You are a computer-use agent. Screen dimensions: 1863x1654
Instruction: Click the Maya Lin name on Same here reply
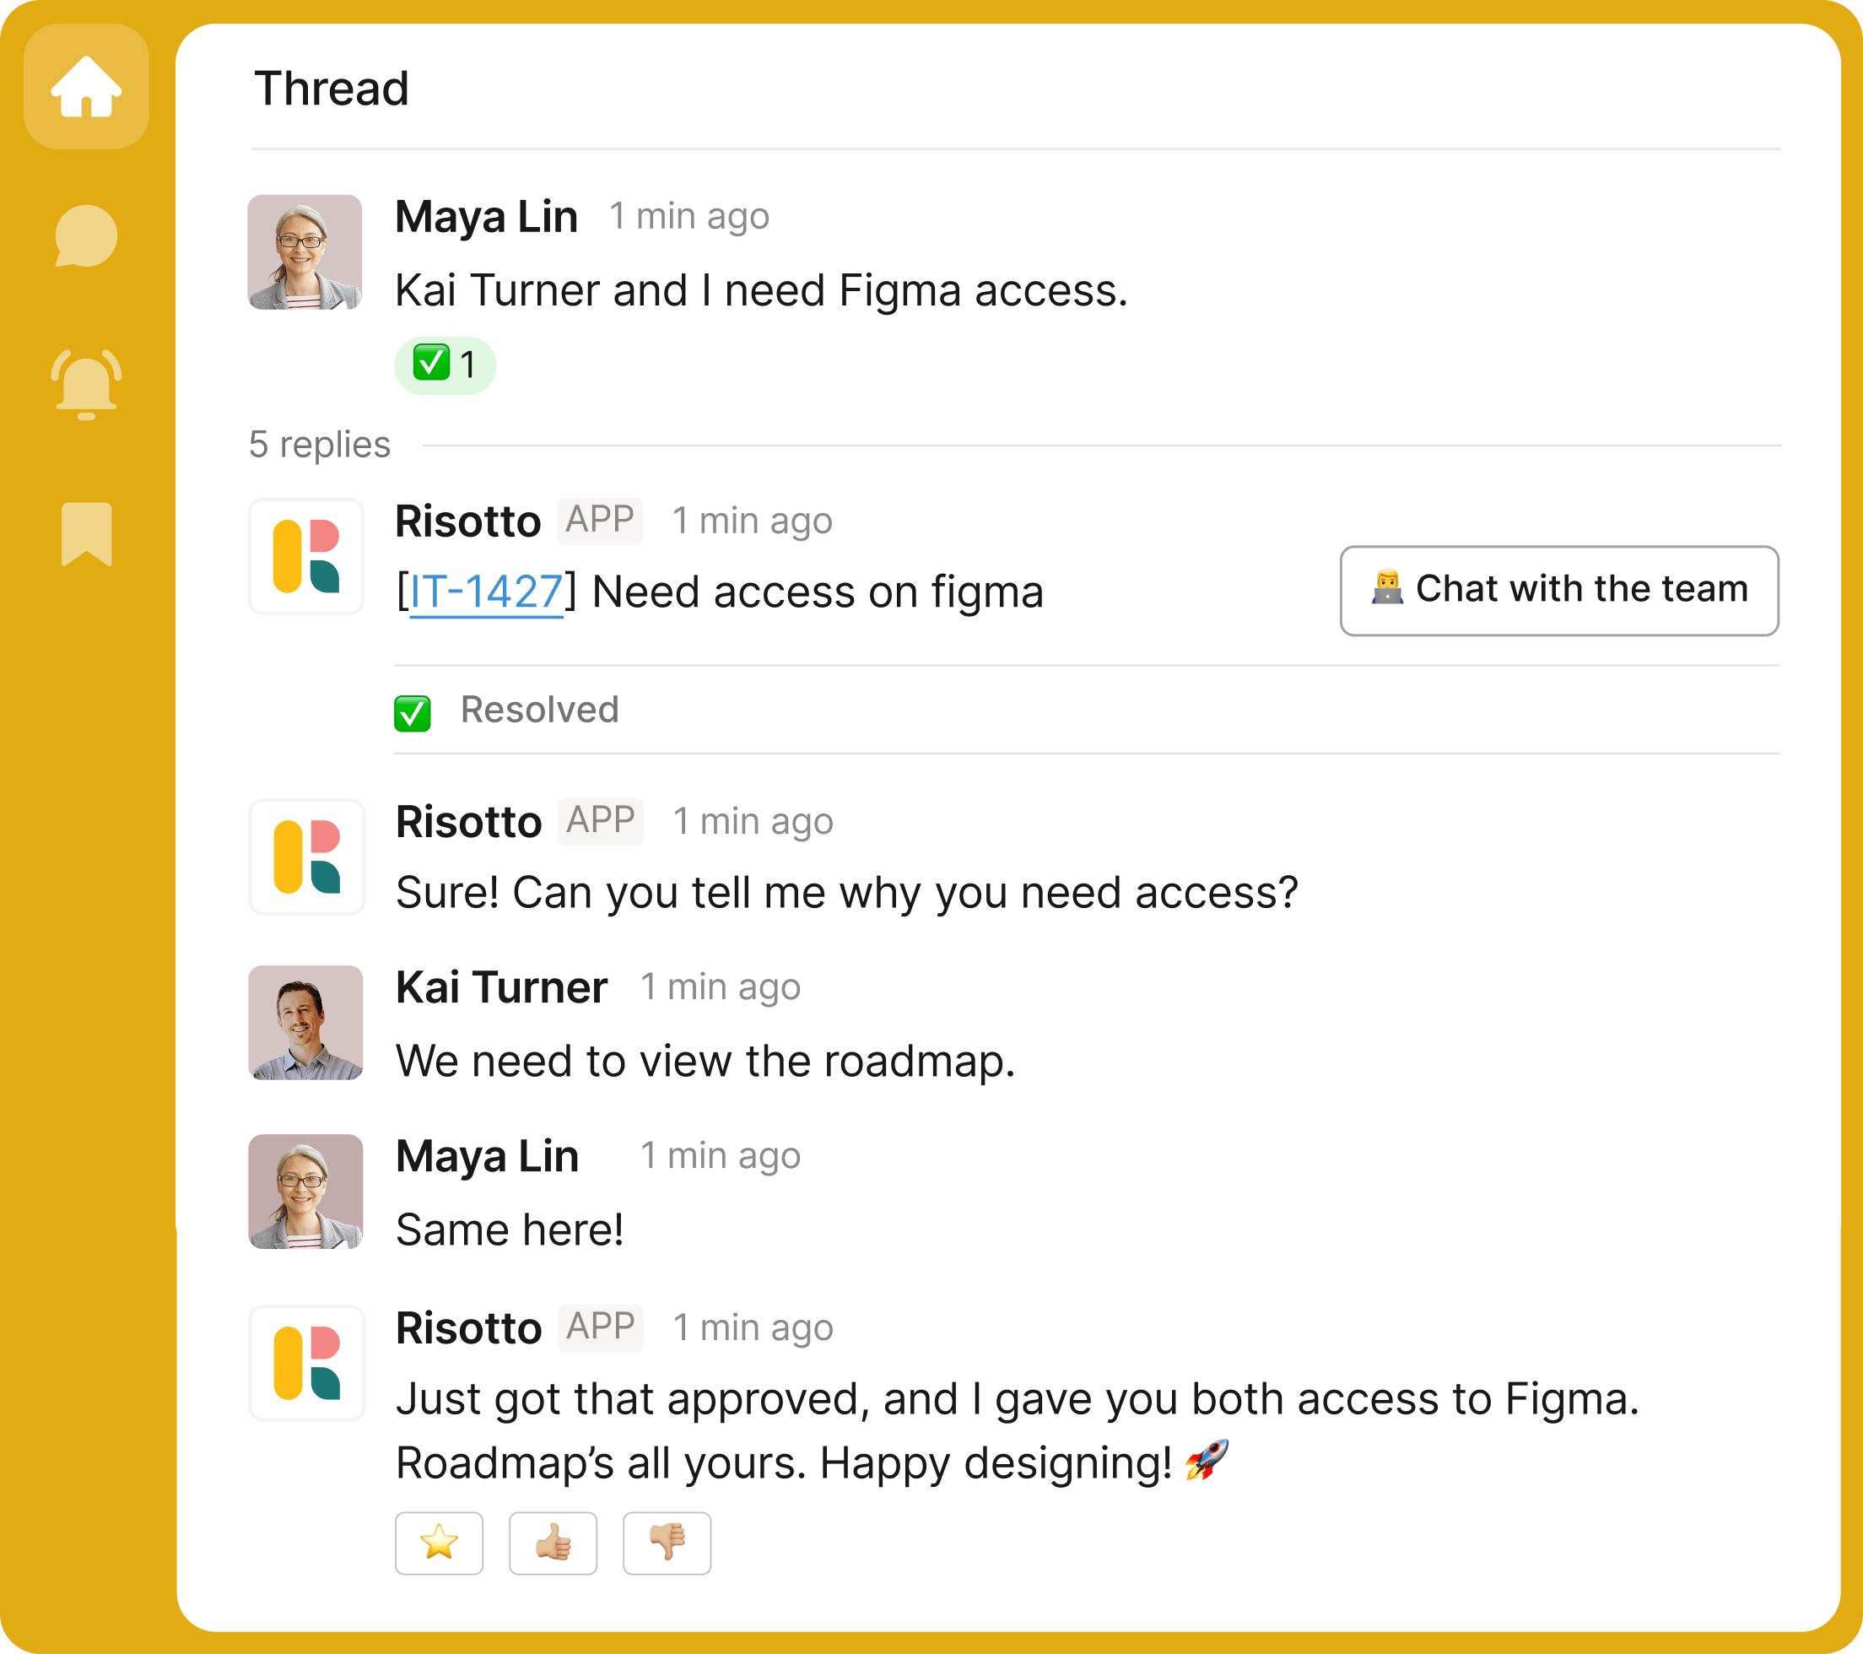click(x=488, y=1156)
